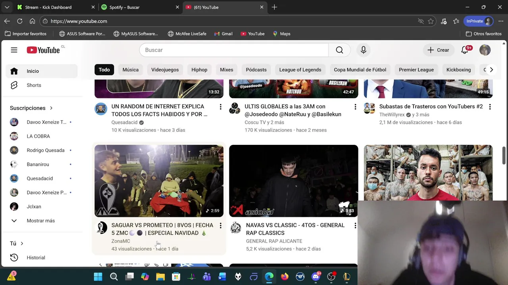Expand the Suscripciones section chevron

(x=51, y=108)
